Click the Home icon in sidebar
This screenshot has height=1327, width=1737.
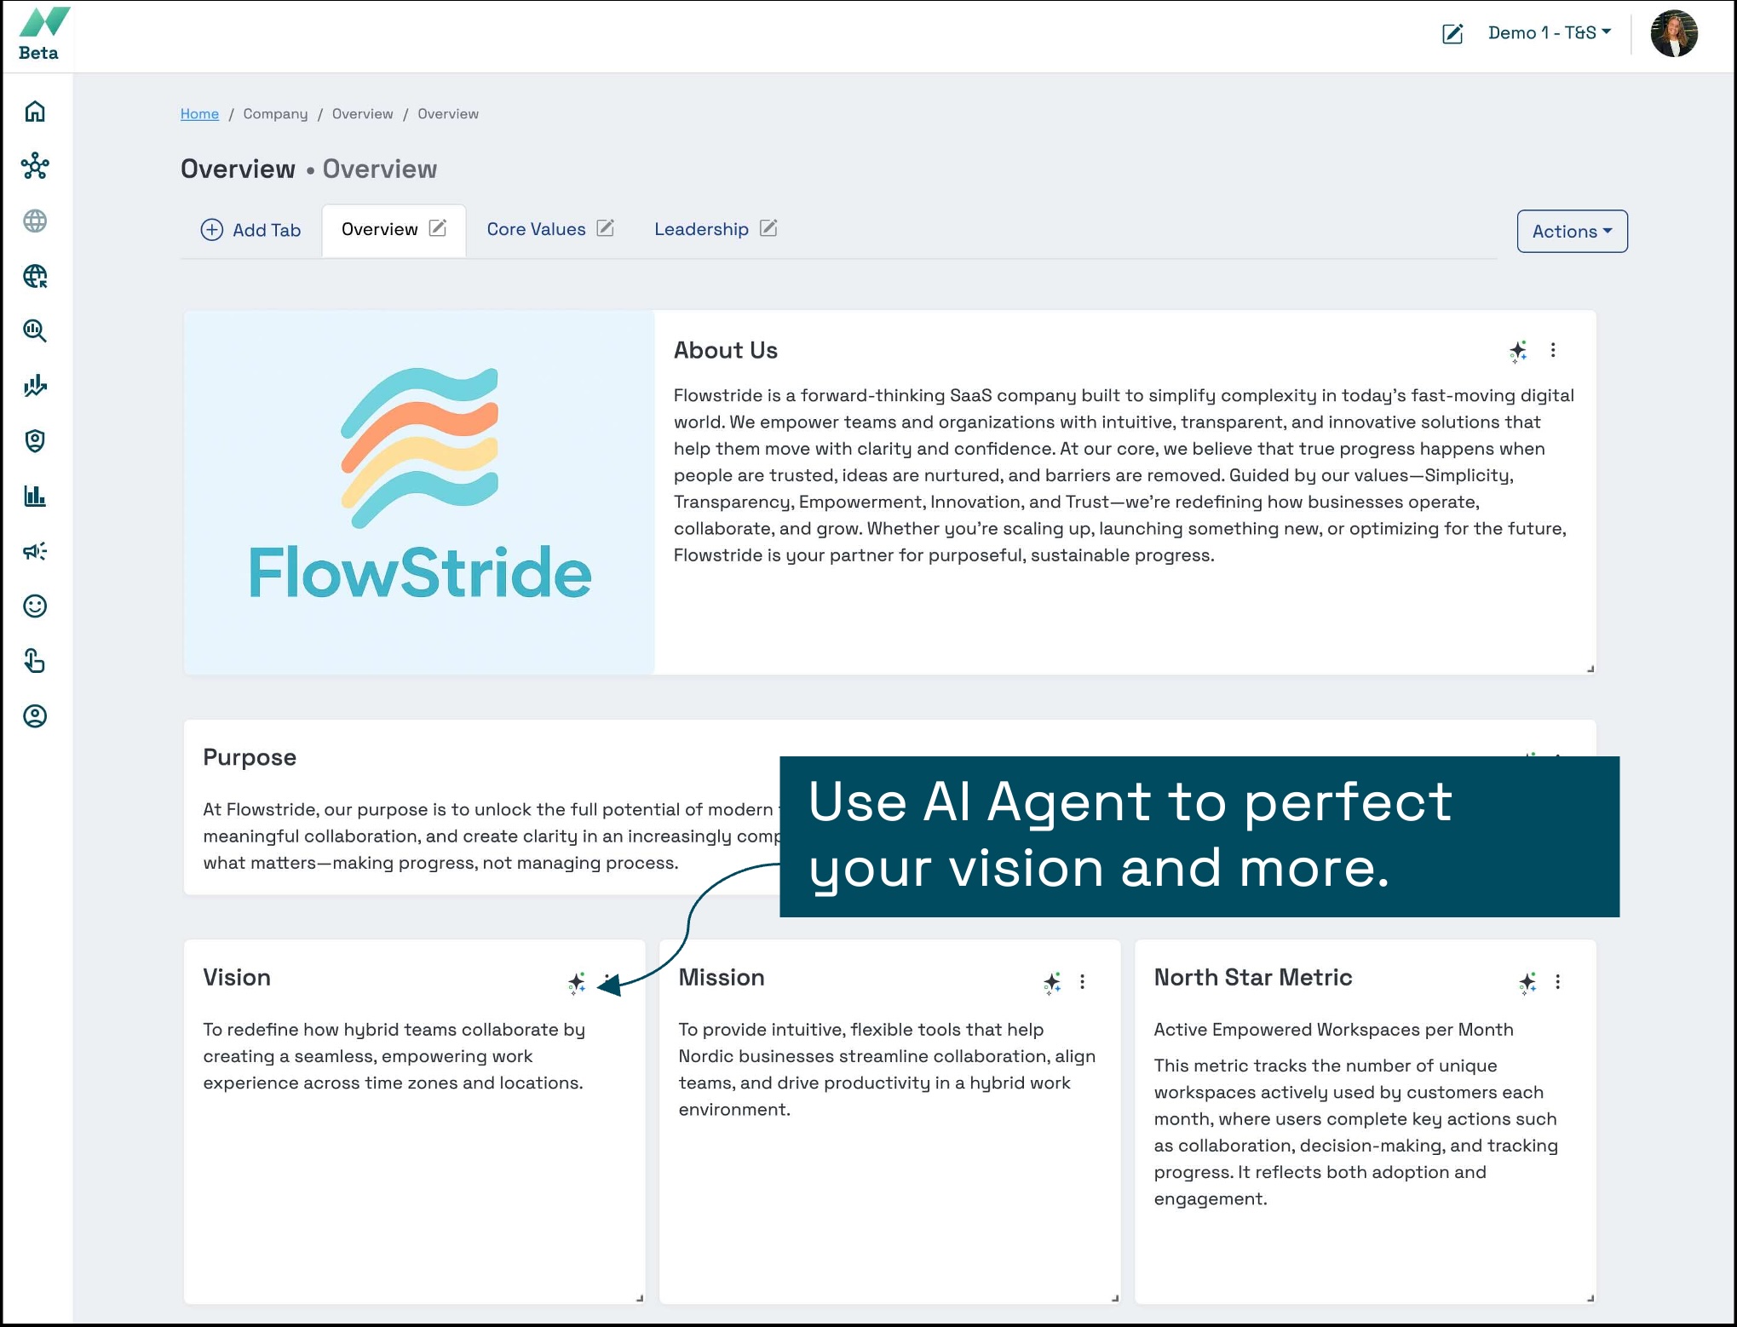[35, 112]
